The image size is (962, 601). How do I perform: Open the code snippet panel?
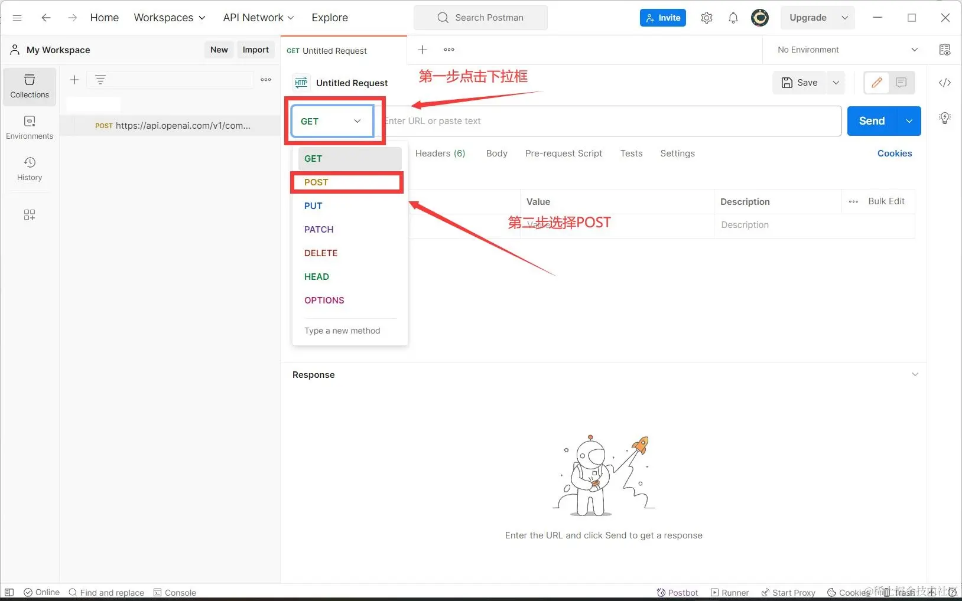click(x=945, y=83)
